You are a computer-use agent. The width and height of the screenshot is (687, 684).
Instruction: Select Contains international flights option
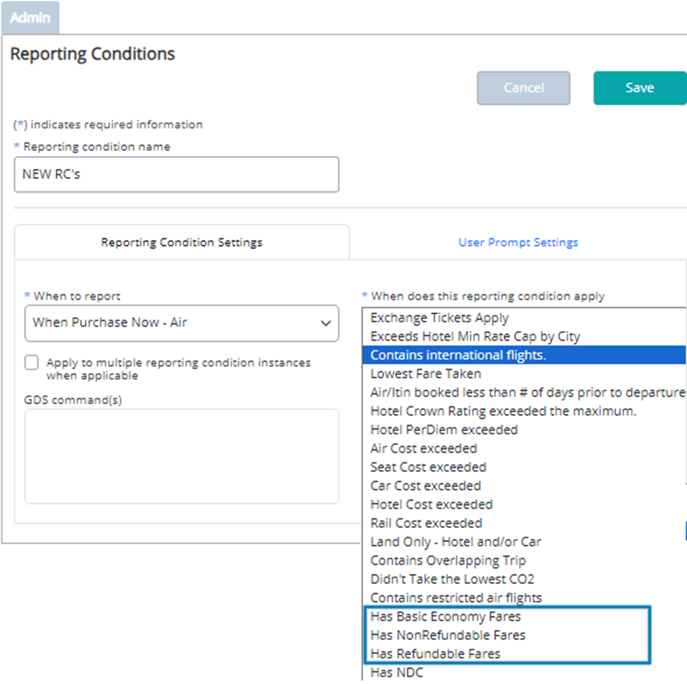(524, 355)
